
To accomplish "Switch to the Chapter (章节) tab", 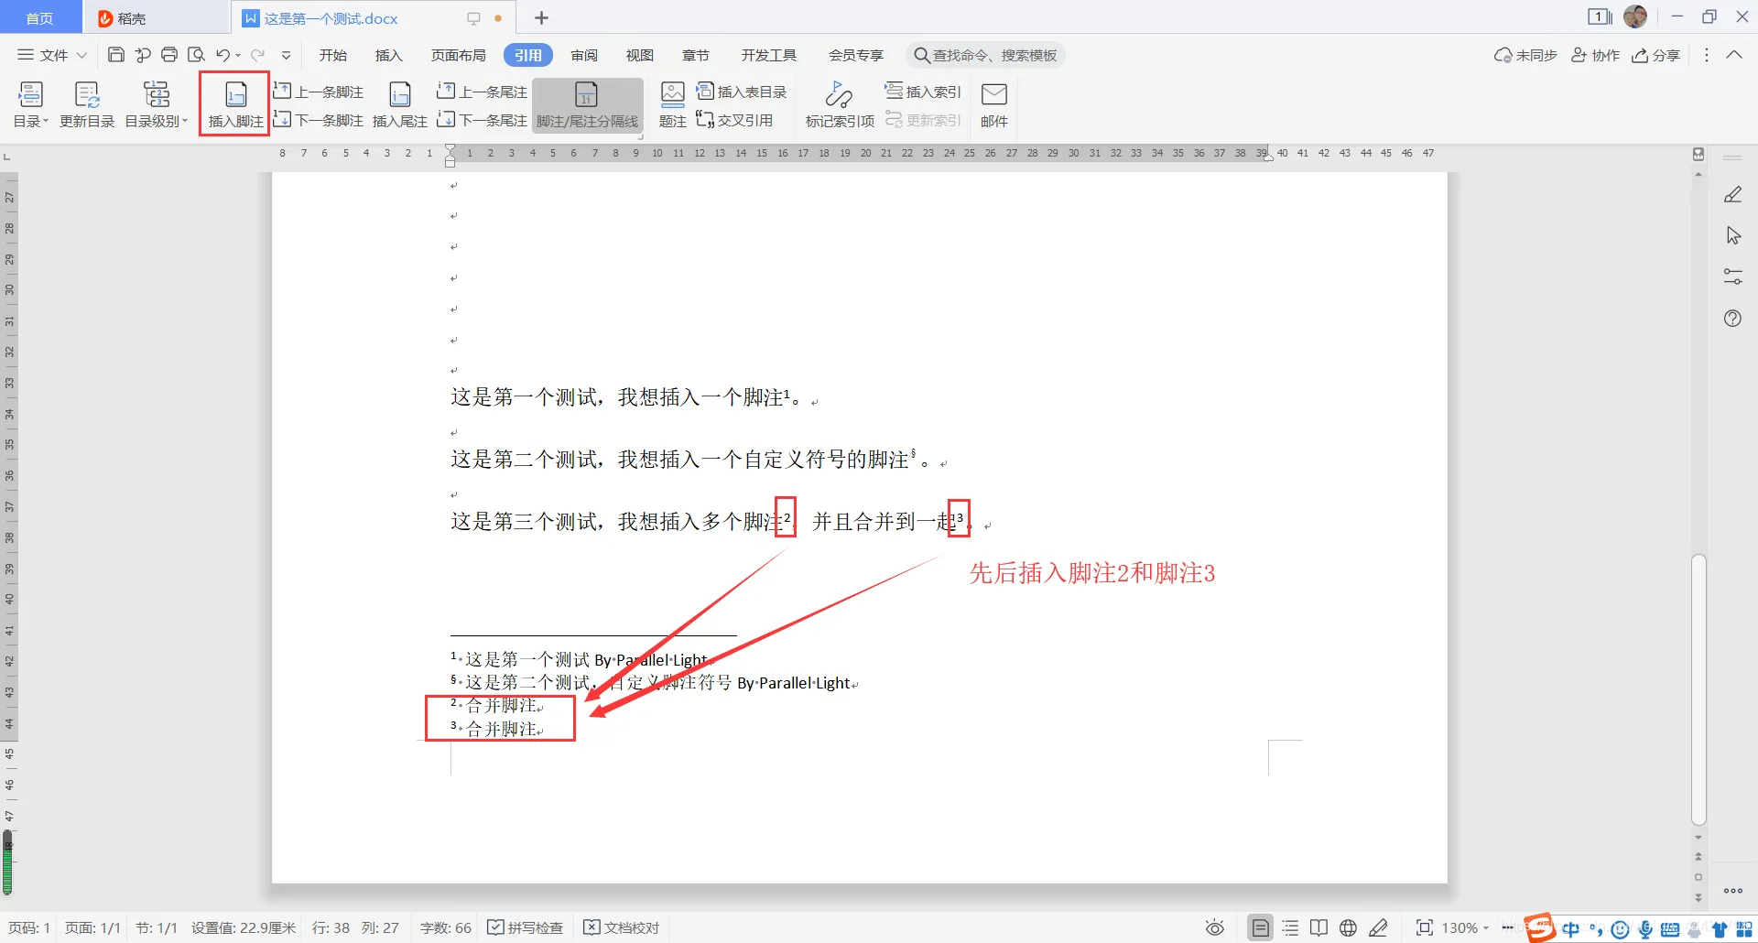I will point(696,55).
